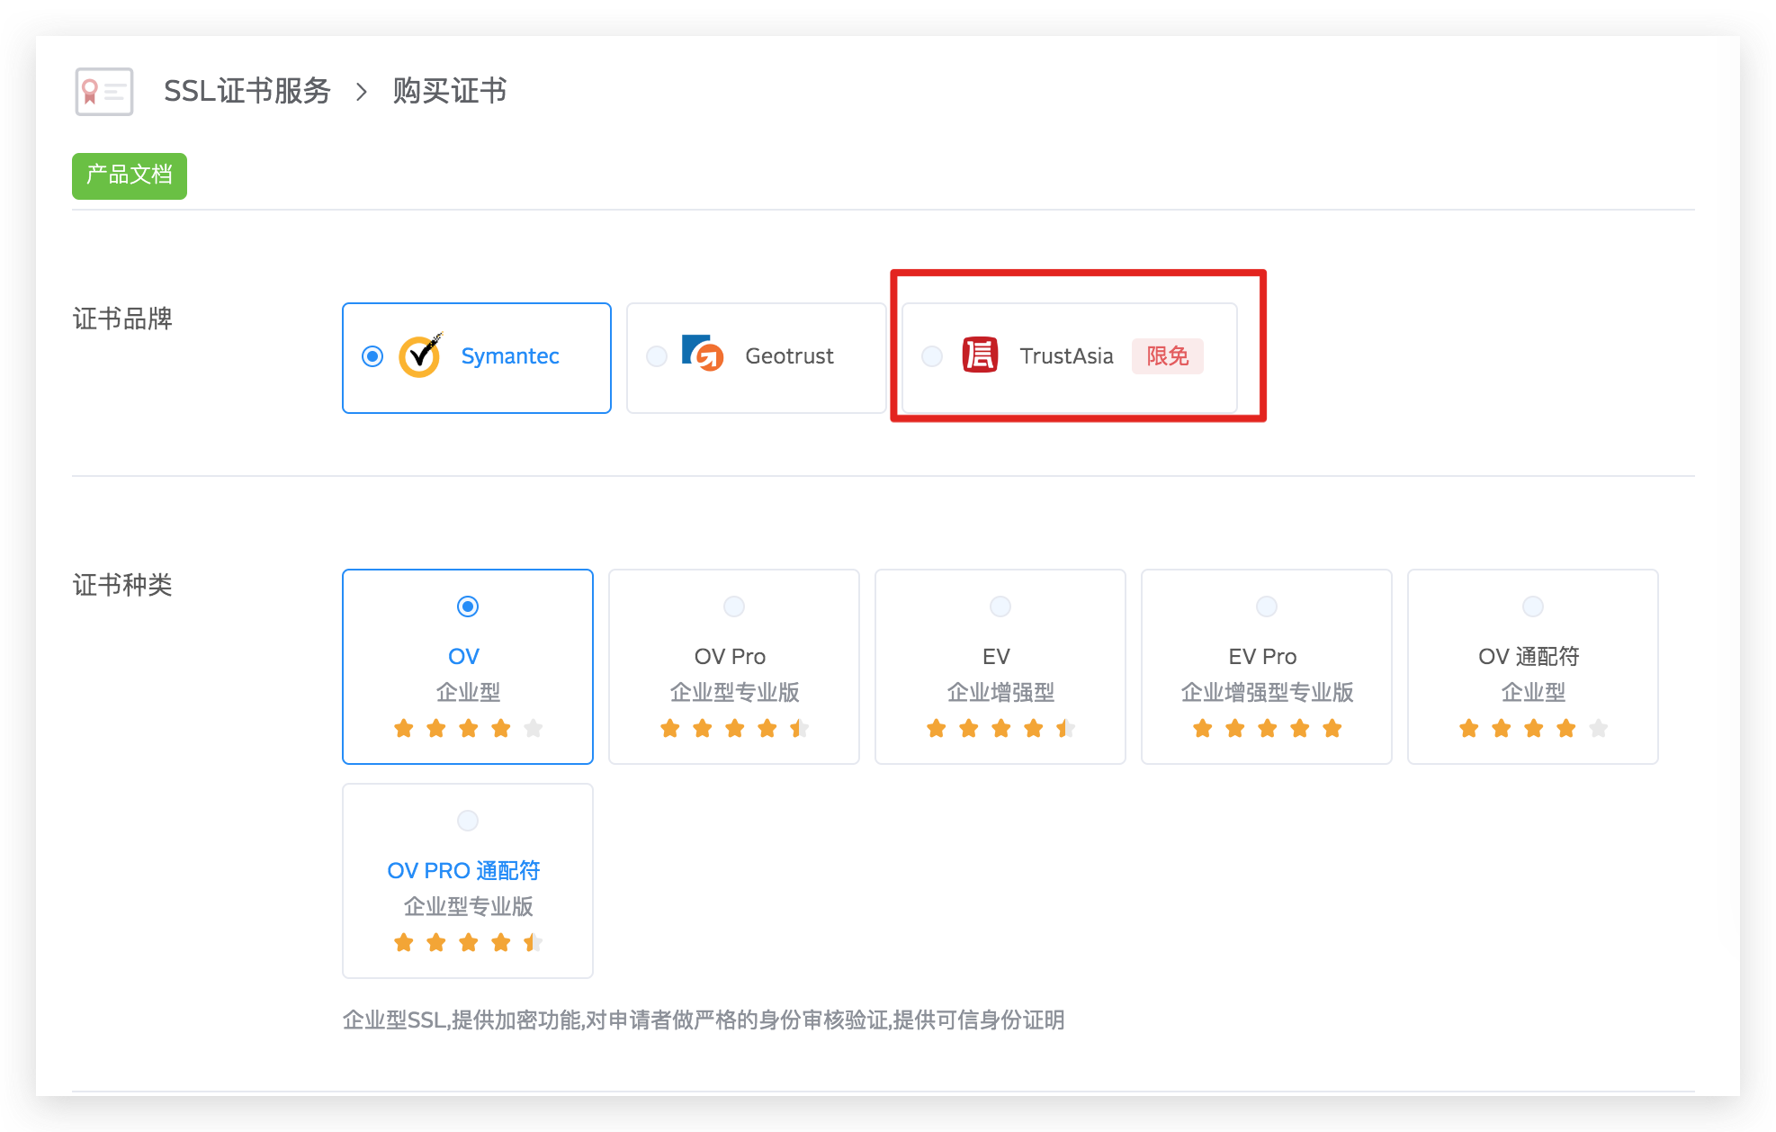Click the star rating under OV 企业型
The image size is (1776, 1132).
click(468, 729)
